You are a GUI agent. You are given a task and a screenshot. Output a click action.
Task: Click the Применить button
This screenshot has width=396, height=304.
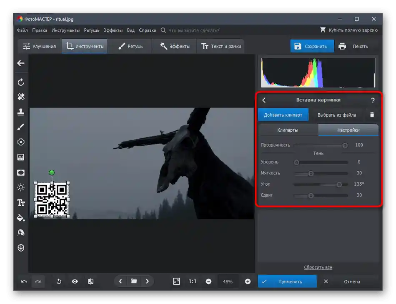click(287, 282)
